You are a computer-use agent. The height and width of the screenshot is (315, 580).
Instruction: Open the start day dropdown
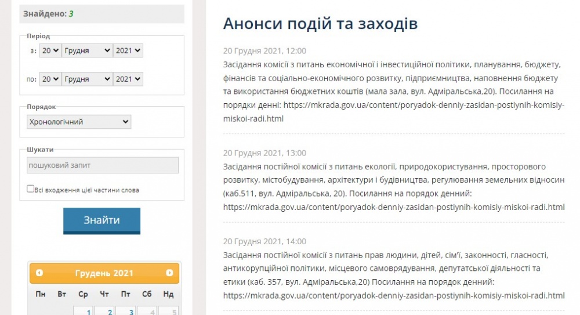pos(50,50)
